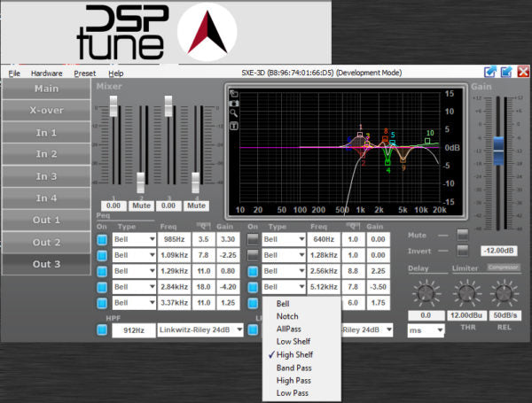Select green EQ band handle 4
This screenshot has height=403, width=532.
click(x=387, y=163)
